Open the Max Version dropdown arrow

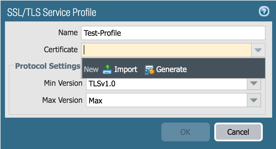(254, 100)
